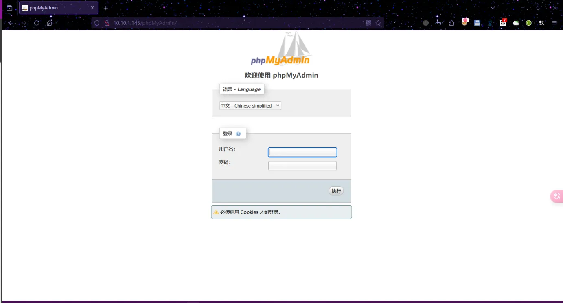Click the help icon next to 登录
Image resolution: width=563 pixels, height=303 pixels.
(x=238, y=134)
